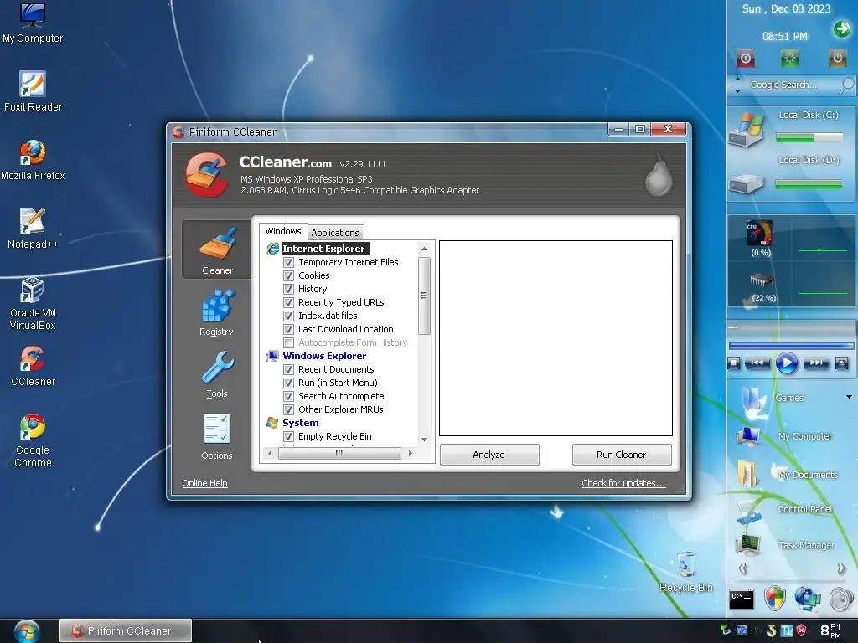Toggle Run (in Start Menu) checkbox
Screen dimensions: 858x643
[x=288, y=383]
